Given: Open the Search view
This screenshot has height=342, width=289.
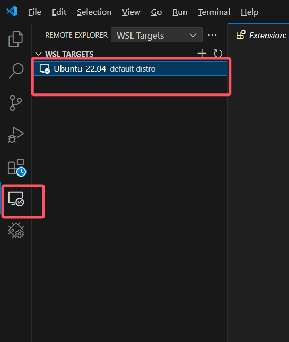Looking at the screenshot, I should 16,71.
